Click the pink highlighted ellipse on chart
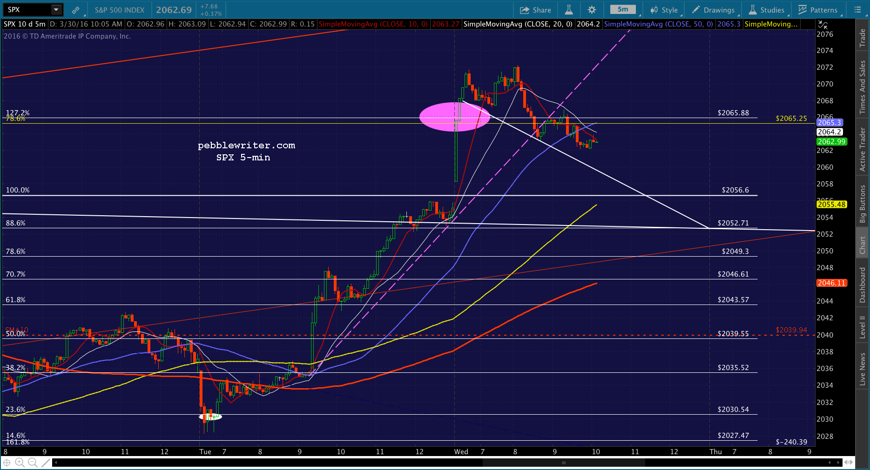Screen dimensions: 870x470 pos(454,117)
